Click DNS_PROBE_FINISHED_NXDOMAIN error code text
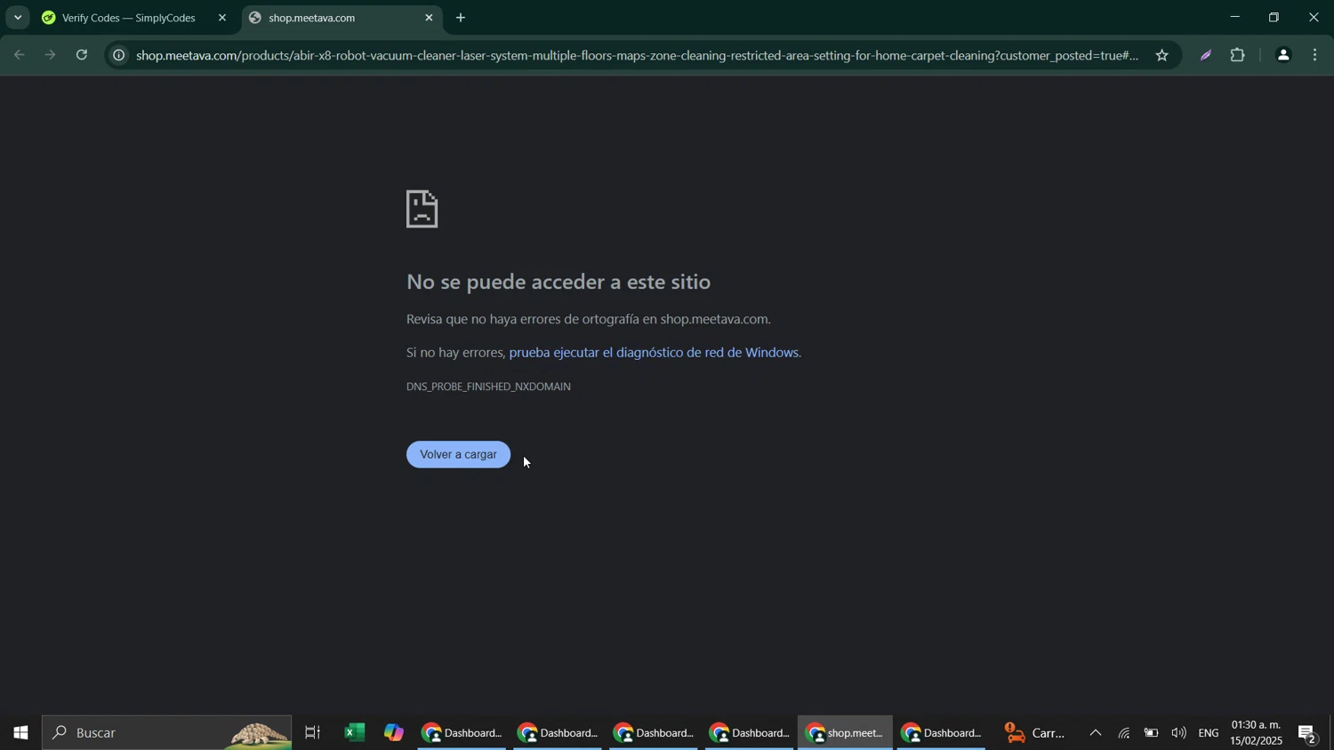The height and width of the screenshot is (750, 1334). [x=488, y=387]
